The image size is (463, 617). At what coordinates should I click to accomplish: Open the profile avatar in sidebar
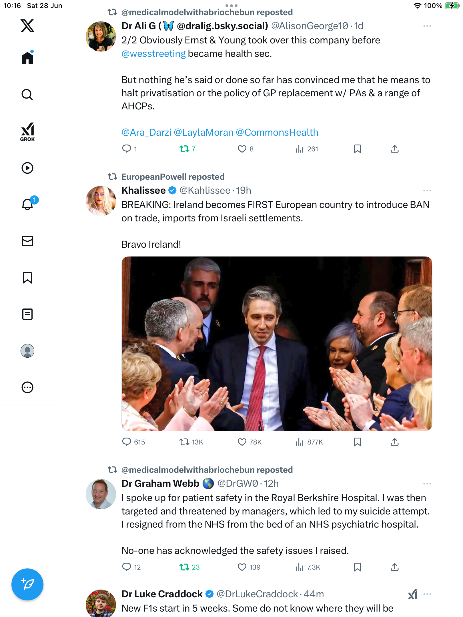(27, 351)
